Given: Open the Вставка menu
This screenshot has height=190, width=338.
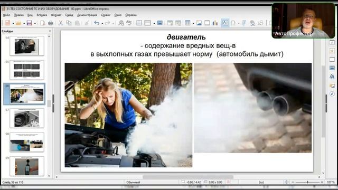Looking at the screenshot, I should pyautogui.click(x=42, y=15).
